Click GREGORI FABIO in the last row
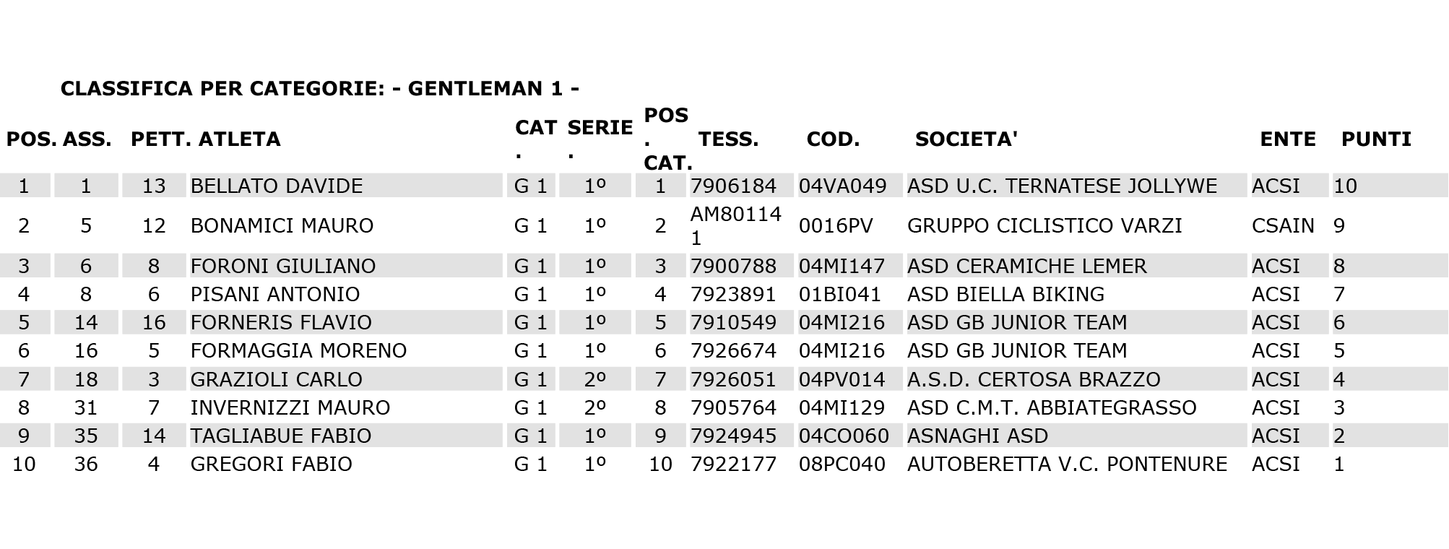The height and width of the screenshot is (549, 1449). tap(271, 464)
